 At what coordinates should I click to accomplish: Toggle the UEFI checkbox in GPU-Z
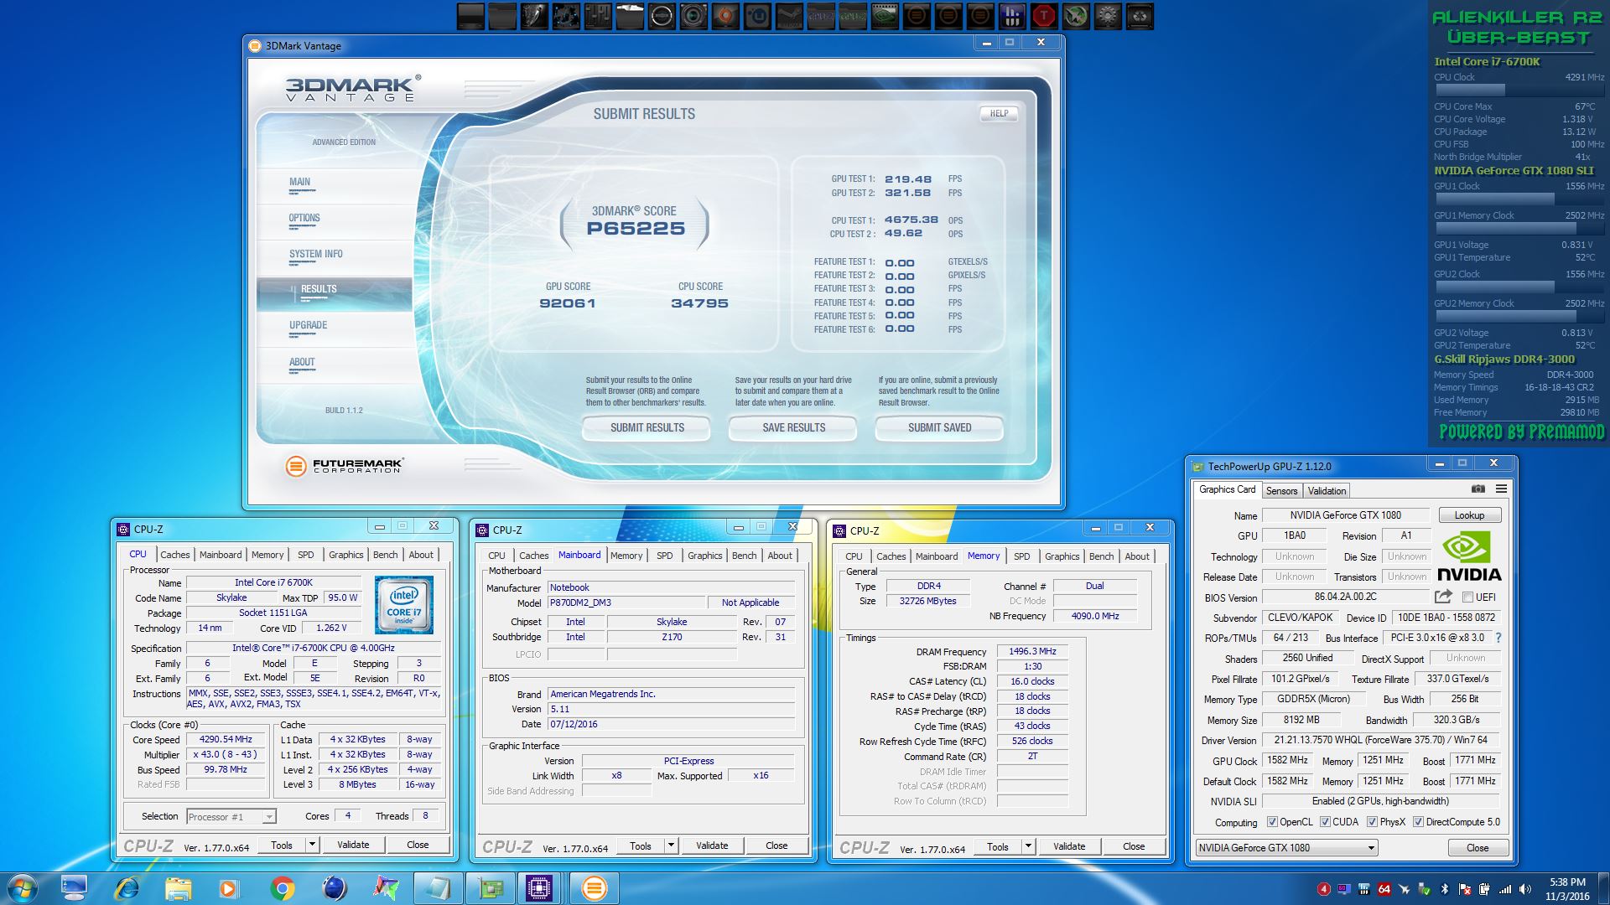tap(1467, 597)
